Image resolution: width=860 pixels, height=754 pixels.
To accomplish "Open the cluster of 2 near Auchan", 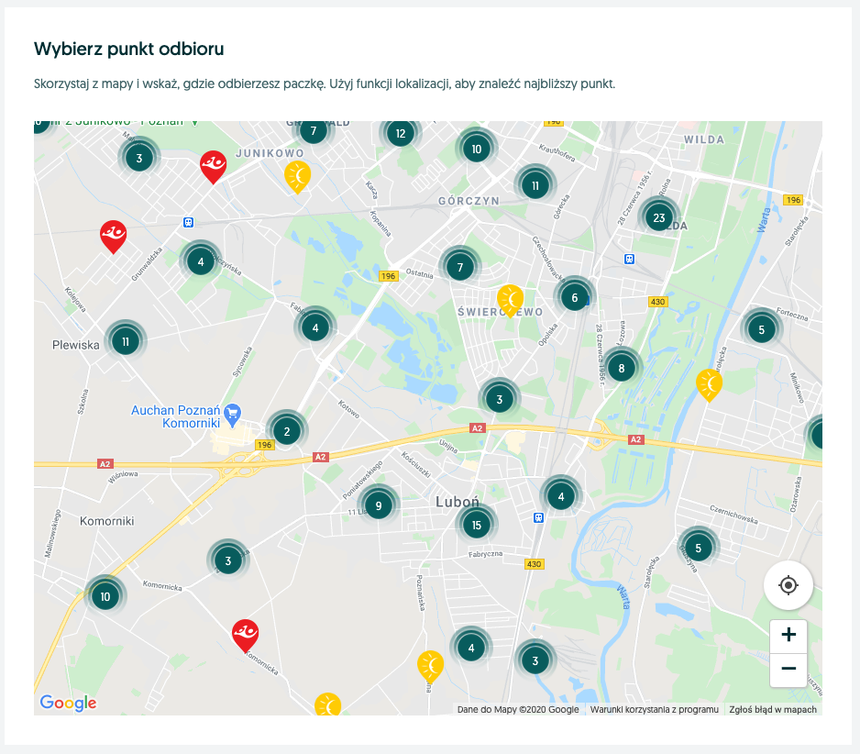I will [x=286, y=431].
